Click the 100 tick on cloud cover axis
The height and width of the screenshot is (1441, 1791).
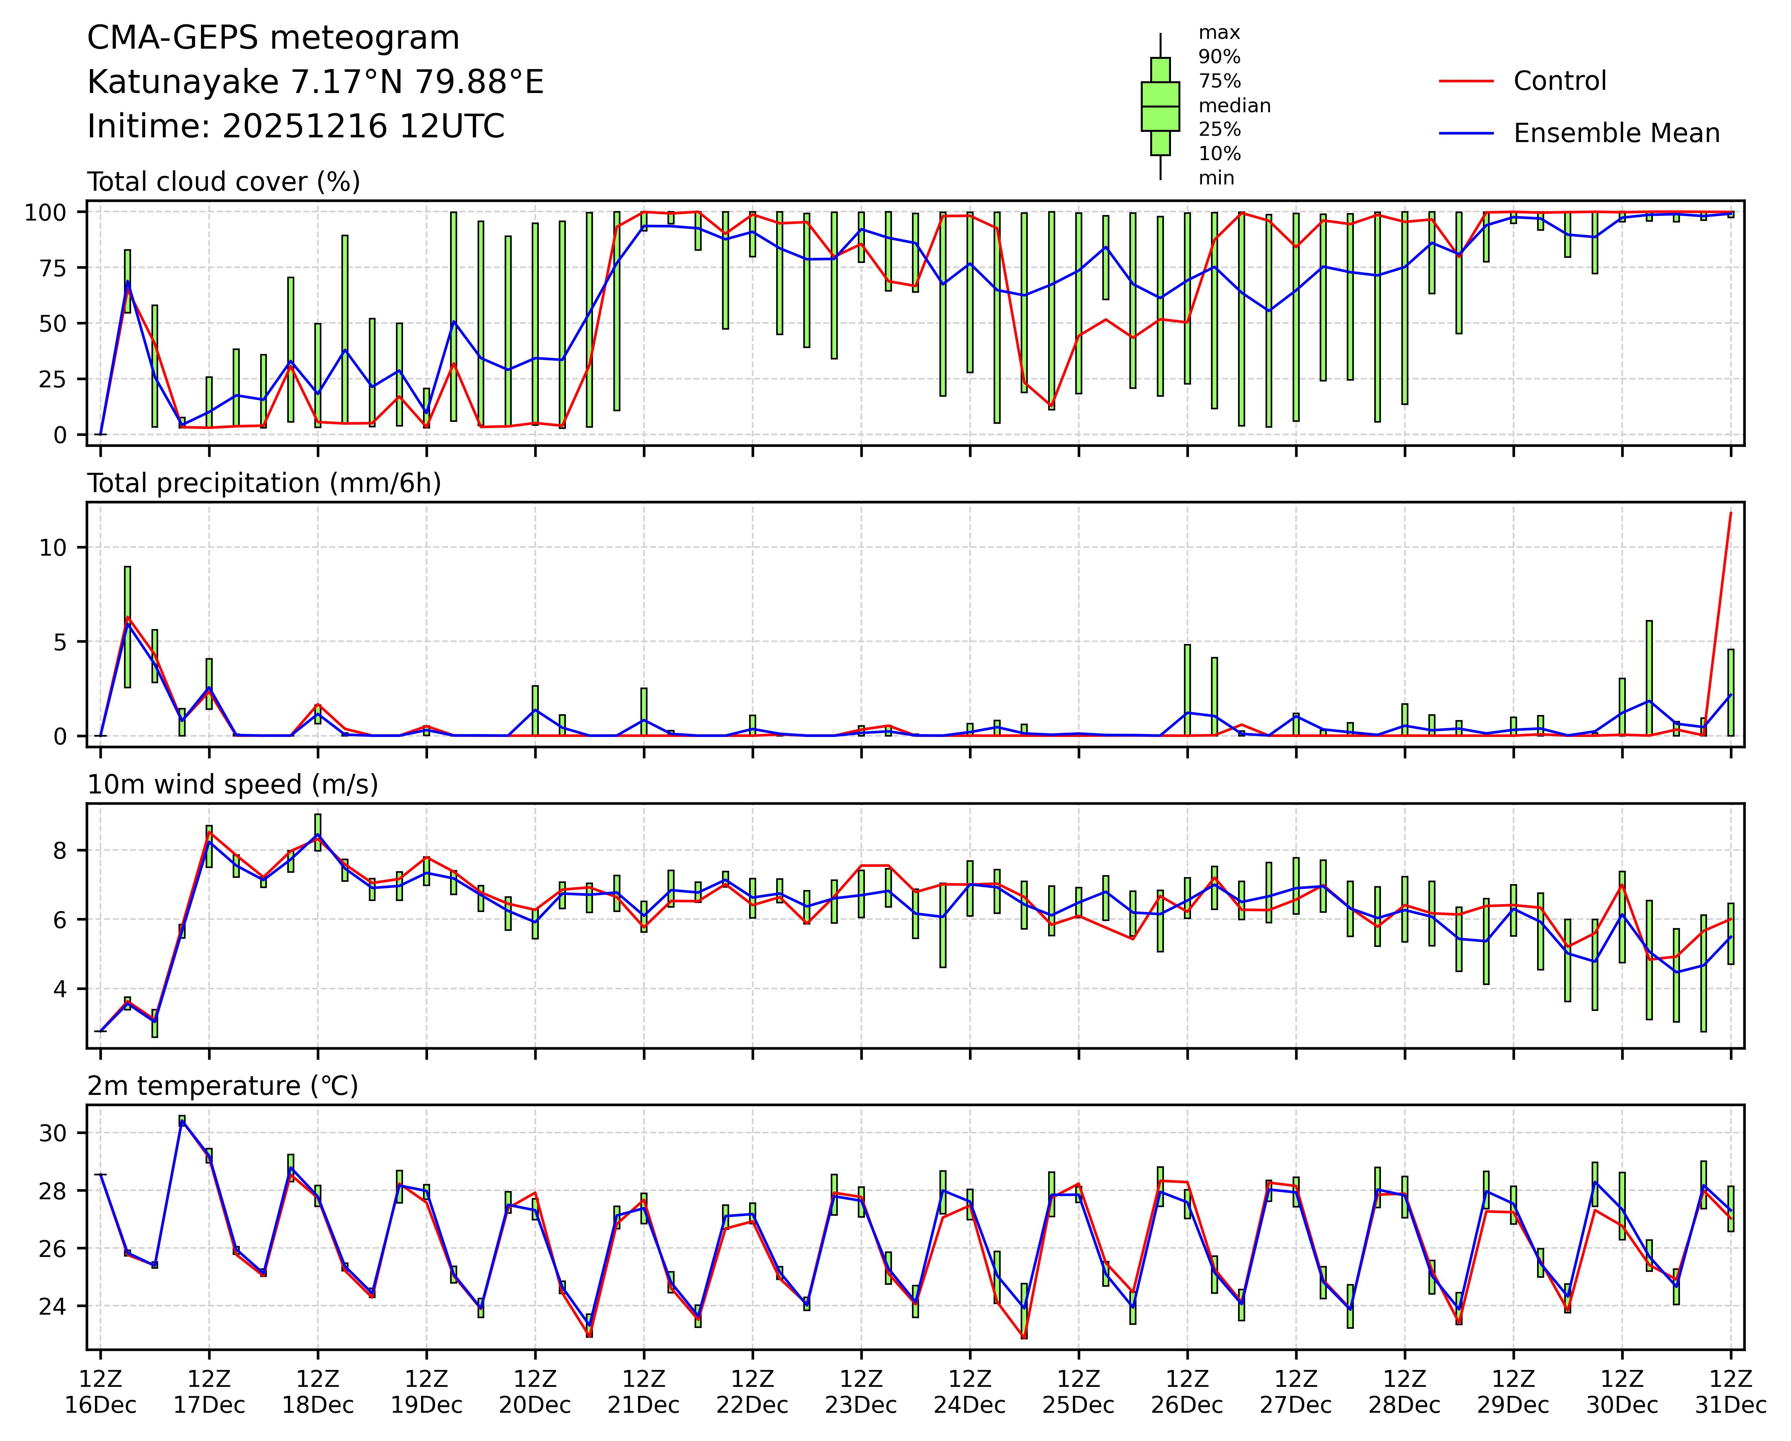pos(45,213)
